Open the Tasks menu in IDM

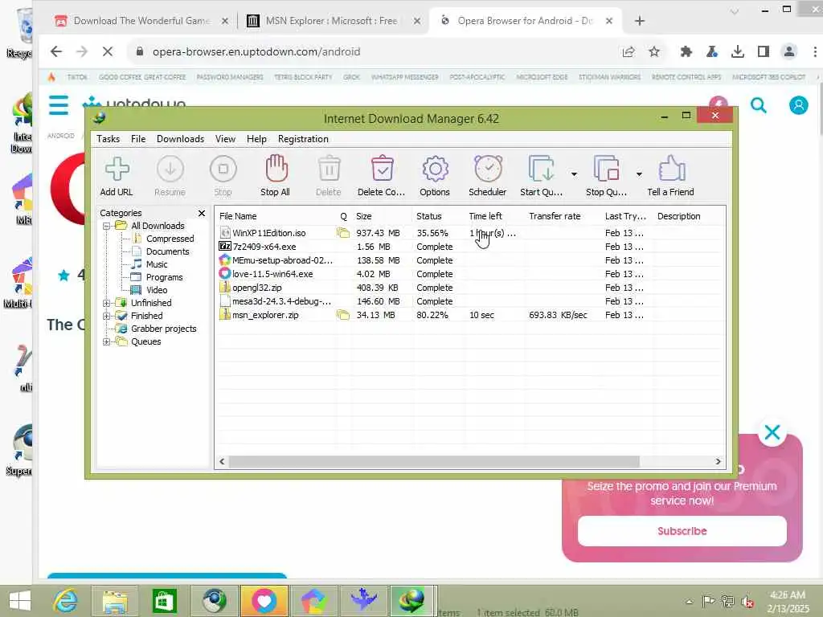109,139
